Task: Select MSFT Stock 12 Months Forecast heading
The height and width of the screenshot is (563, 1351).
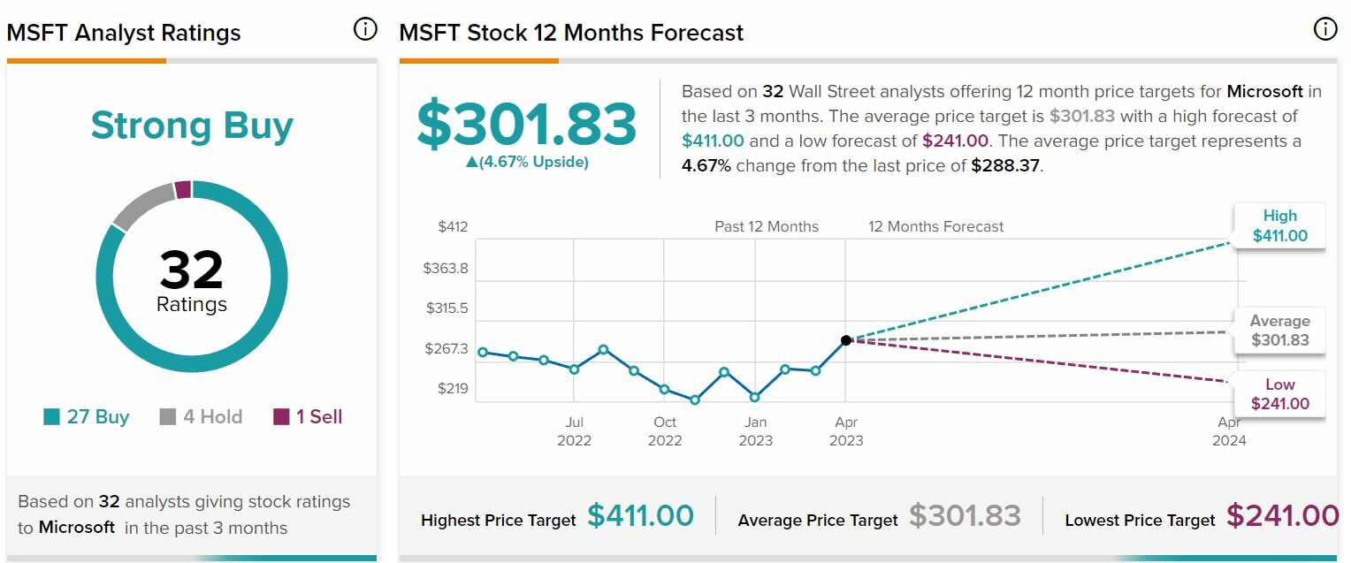Action: point(571,34)
